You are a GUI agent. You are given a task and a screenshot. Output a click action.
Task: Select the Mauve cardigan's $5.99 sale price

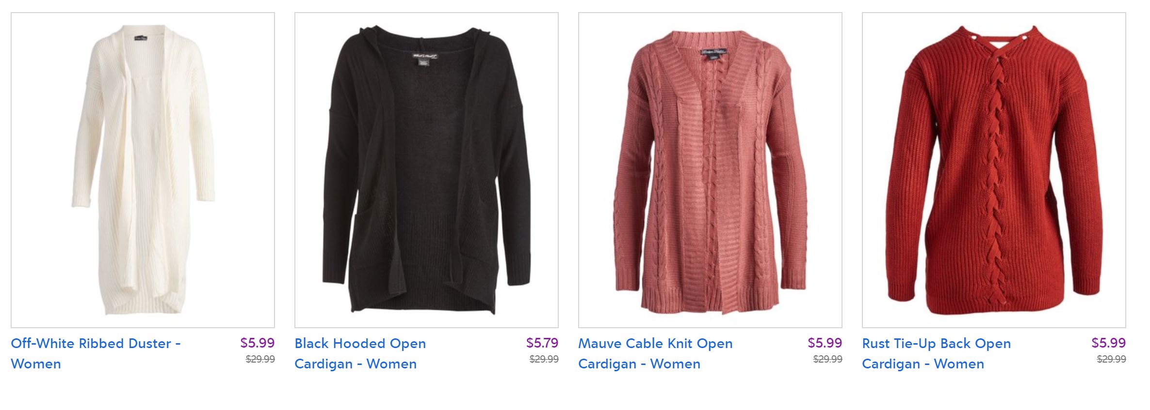tap(825, 343)
